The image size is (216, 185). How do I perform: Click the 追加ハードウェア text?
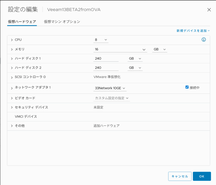click(106, 126)
